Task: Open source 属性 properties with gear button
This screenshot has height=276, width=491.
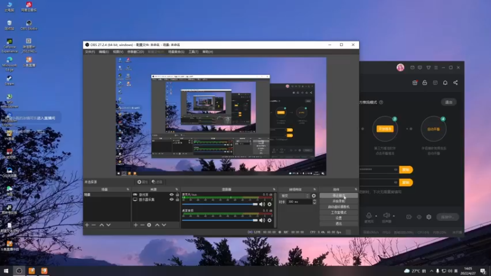Action: click(x=142, y=182)
